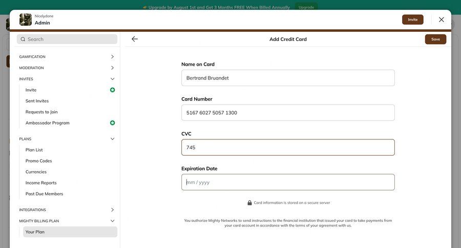Image resolution: width=461 pixels, height=248 pixels.
Task: Expand the Gamification section
Action: click(67, 56)
